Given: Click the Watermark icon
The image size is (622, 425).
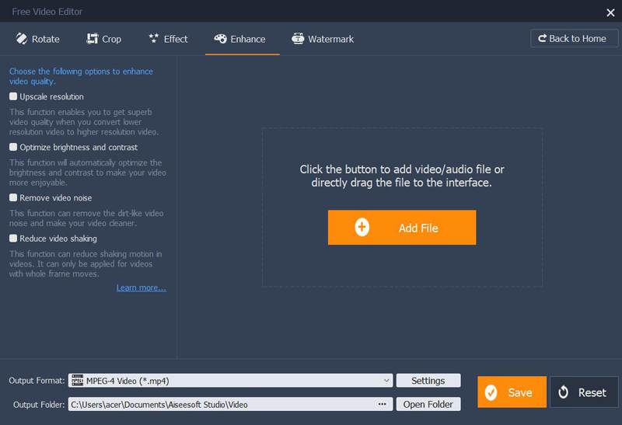Looking at the screenshot, I should click(298, 39).
